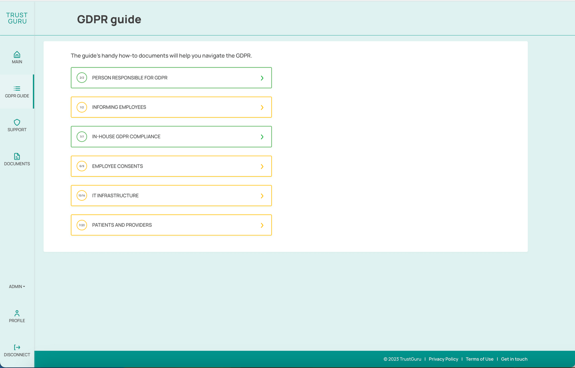The height and width of the screenshot is (368, 575).
Task: Open the GDPR Guide list icon
Action: (x=17, y=89)
